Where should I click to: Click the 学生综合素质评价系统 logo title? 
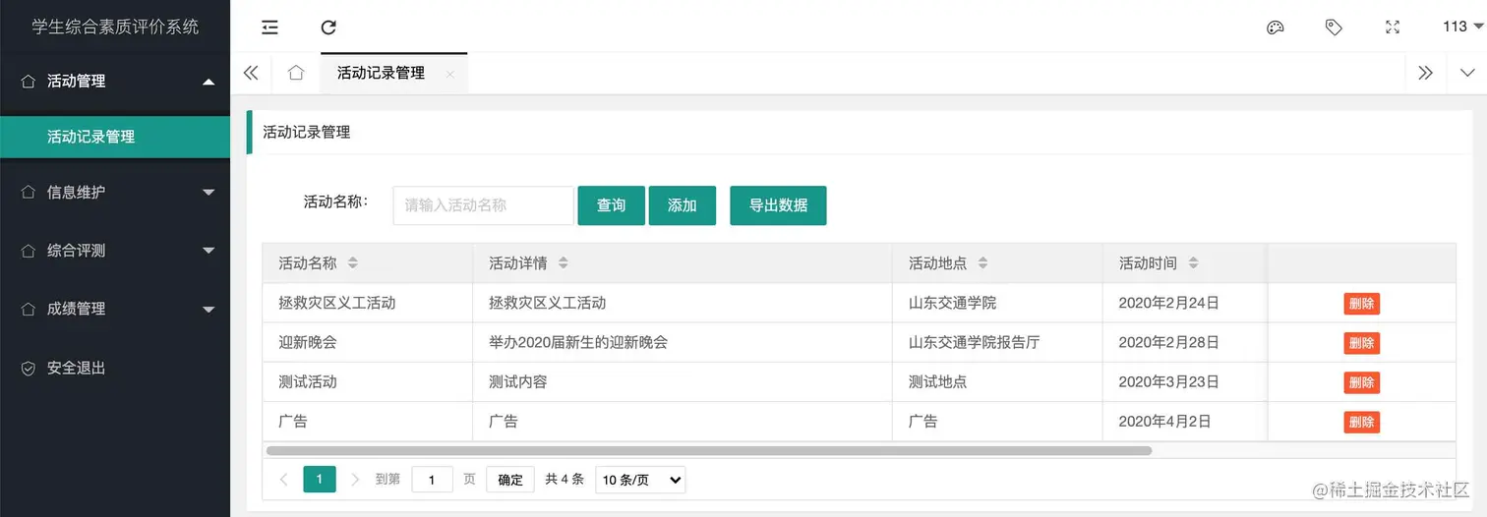tap(115, 27)
